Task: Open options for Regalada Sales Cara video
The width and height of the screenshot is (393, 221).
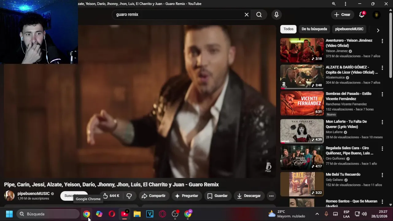Action: (382, 149)
